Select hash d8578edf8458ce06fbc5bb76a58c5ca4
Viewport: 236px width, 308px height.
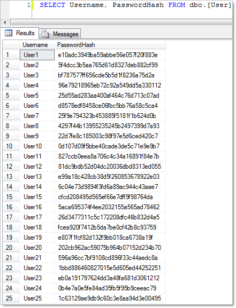point(110,106)
